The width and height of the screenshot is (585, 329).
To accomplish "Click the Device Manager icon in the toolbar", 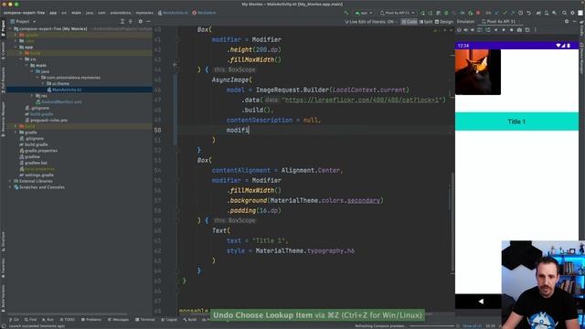I will [547, 13].
